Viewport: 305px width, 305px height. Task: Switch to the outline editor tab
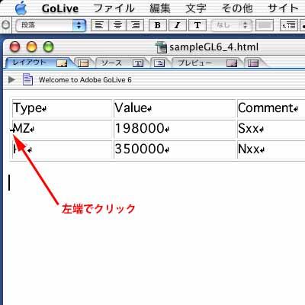(159, 63)
